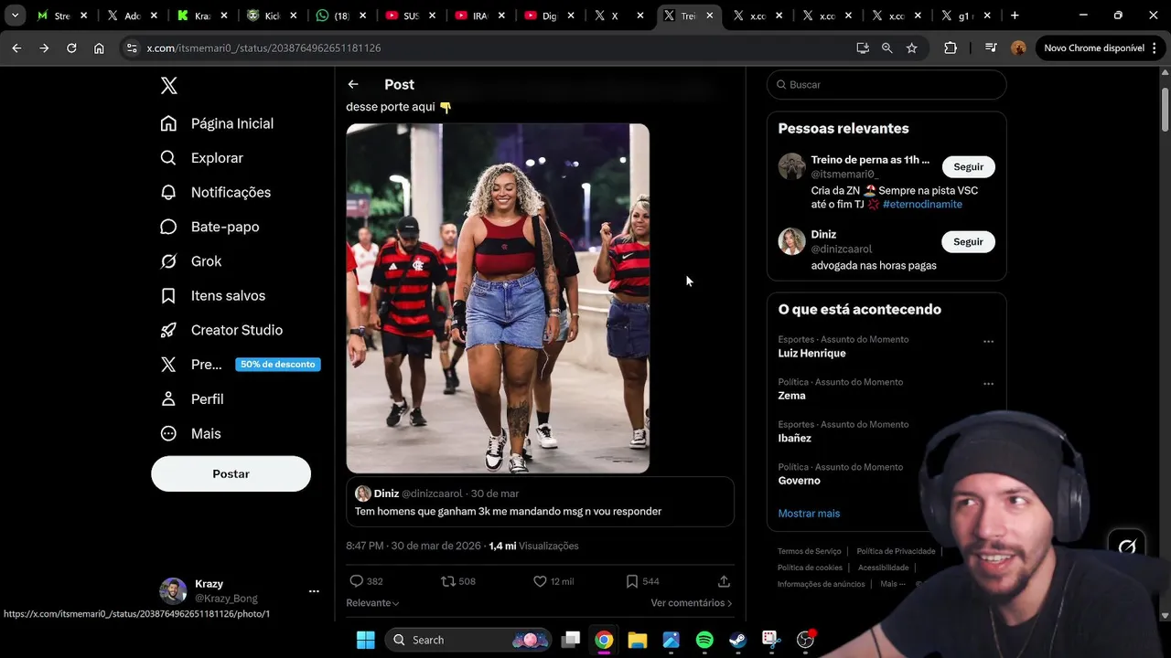Screen dimensions: 1171x658
Task: Open Notificações in the sidebar
Action: [216, 192]
